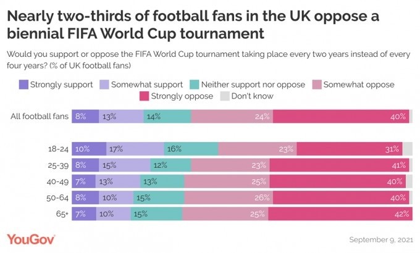The height and width of the screenshot is (253, 420).
Task: Select the 26% somewhat oppose segment for 50-64
Action: click(x=229, y=197)
